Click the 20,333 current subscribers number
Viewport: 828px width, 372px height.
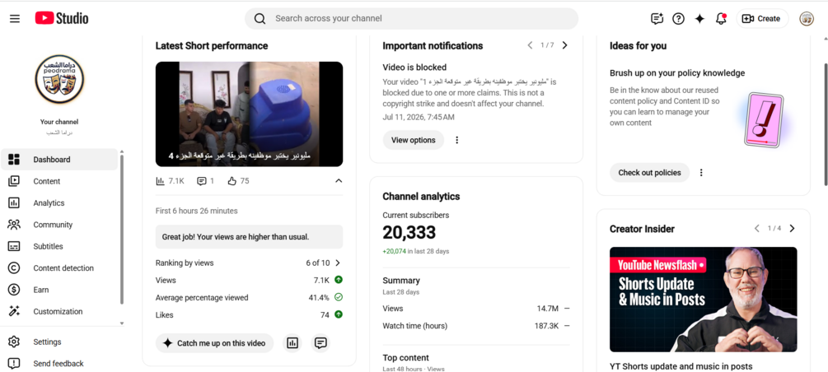[x=409, y=232]
